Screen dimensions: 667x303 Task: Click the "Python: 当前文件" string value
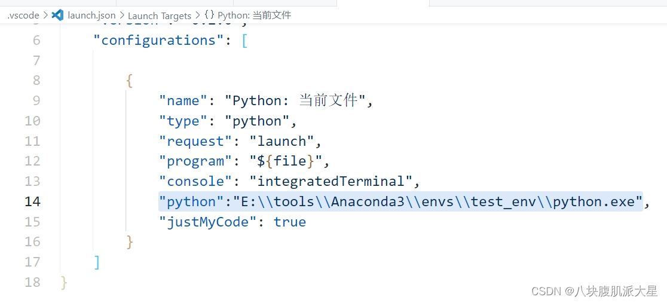pyautogui.click(x=295, y=101)
